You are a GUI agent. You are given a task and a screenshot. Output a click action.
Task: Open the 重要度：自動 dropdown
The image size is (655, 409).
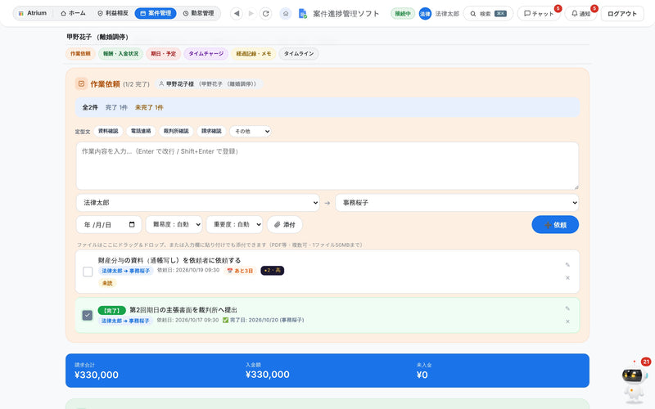(234, 224)
